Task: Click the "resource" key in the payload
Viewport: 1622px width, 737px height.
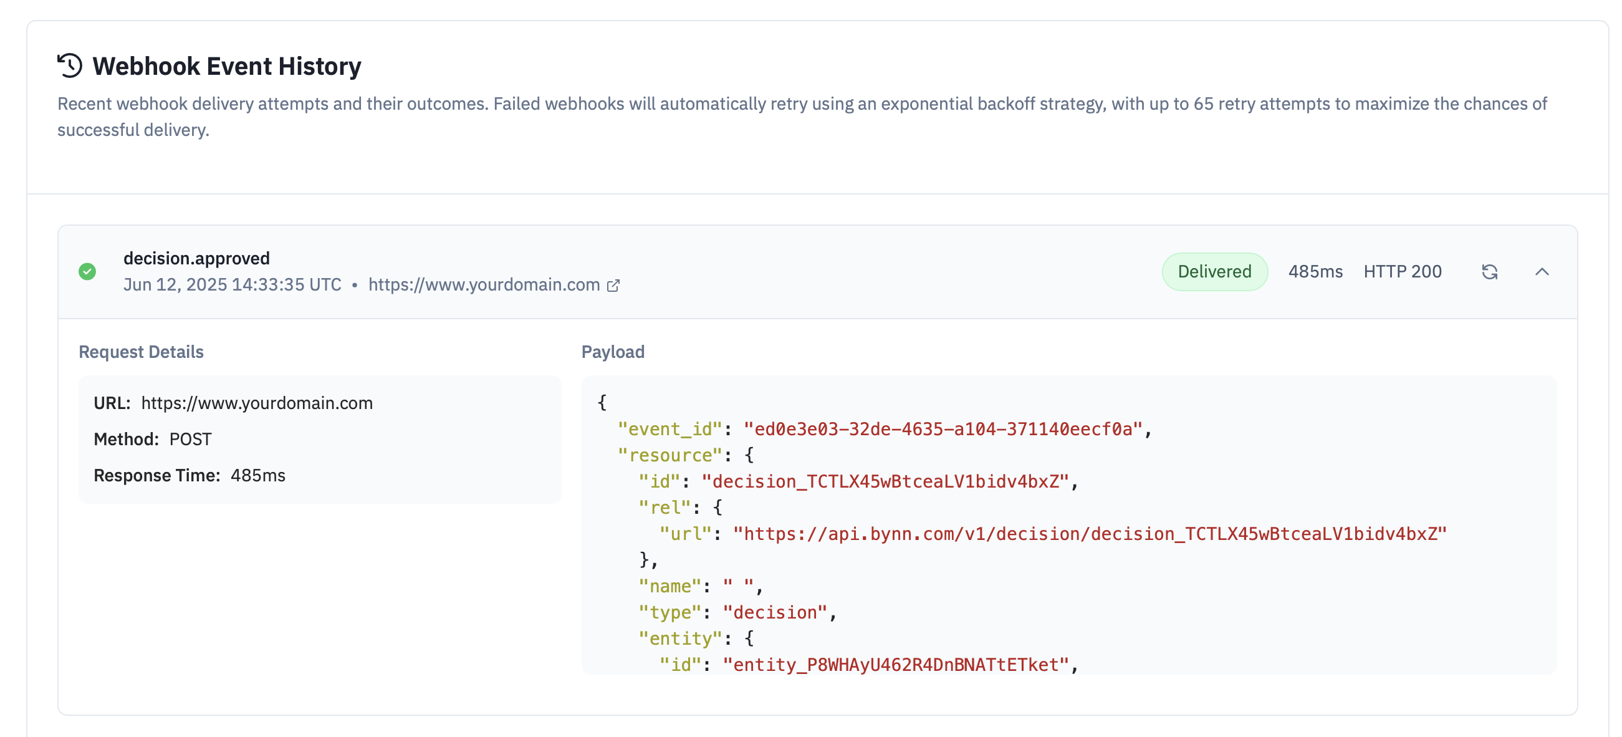Action: 670,455
